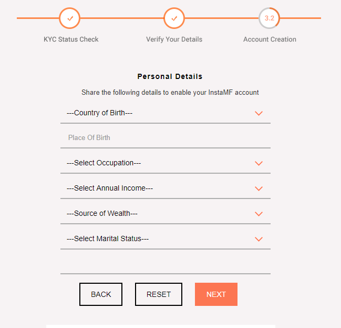Image resolution: width=341 pixels, height=328 pixels.
Task: Expand the Source of Wealth dropdown
Action: pos(158,214)
